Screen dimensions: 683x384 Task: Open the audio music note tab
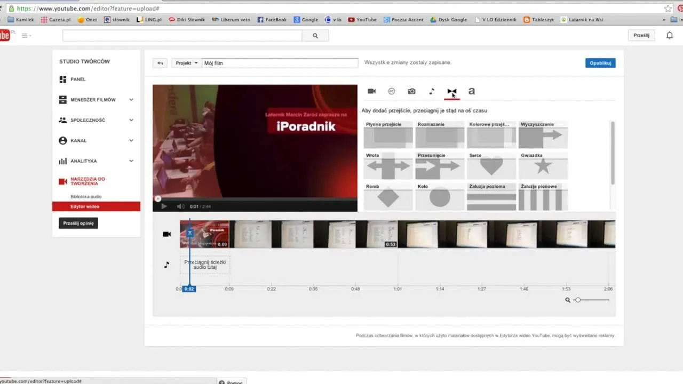pyautogui.click(x=432, y=91)
